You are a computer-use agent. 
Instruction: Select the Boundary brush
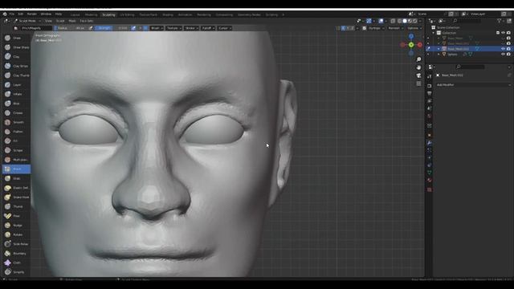pyautogui.click(x=16, y=254)
